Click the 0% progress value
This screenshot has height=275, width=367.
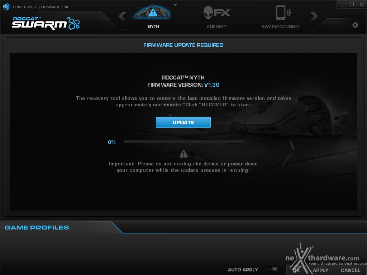point(112,142)
